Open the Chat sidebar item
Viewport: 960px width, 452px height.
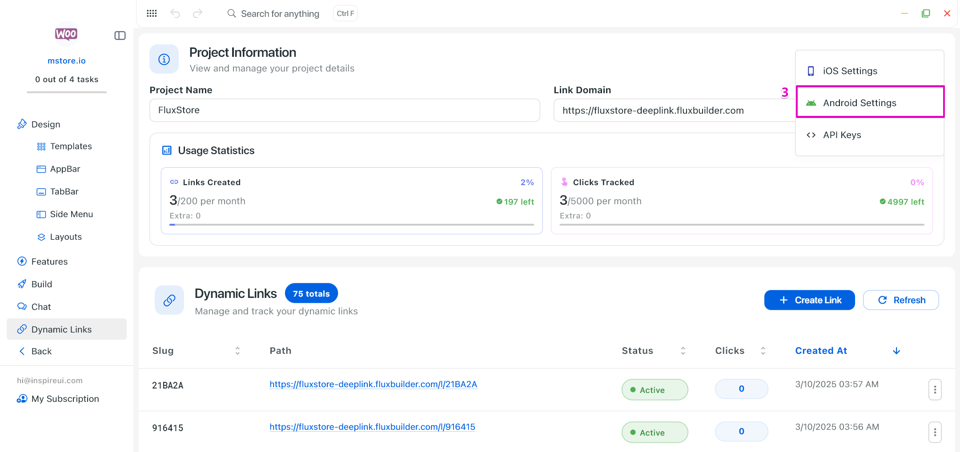pyautogui.click(x=41, y=307)
